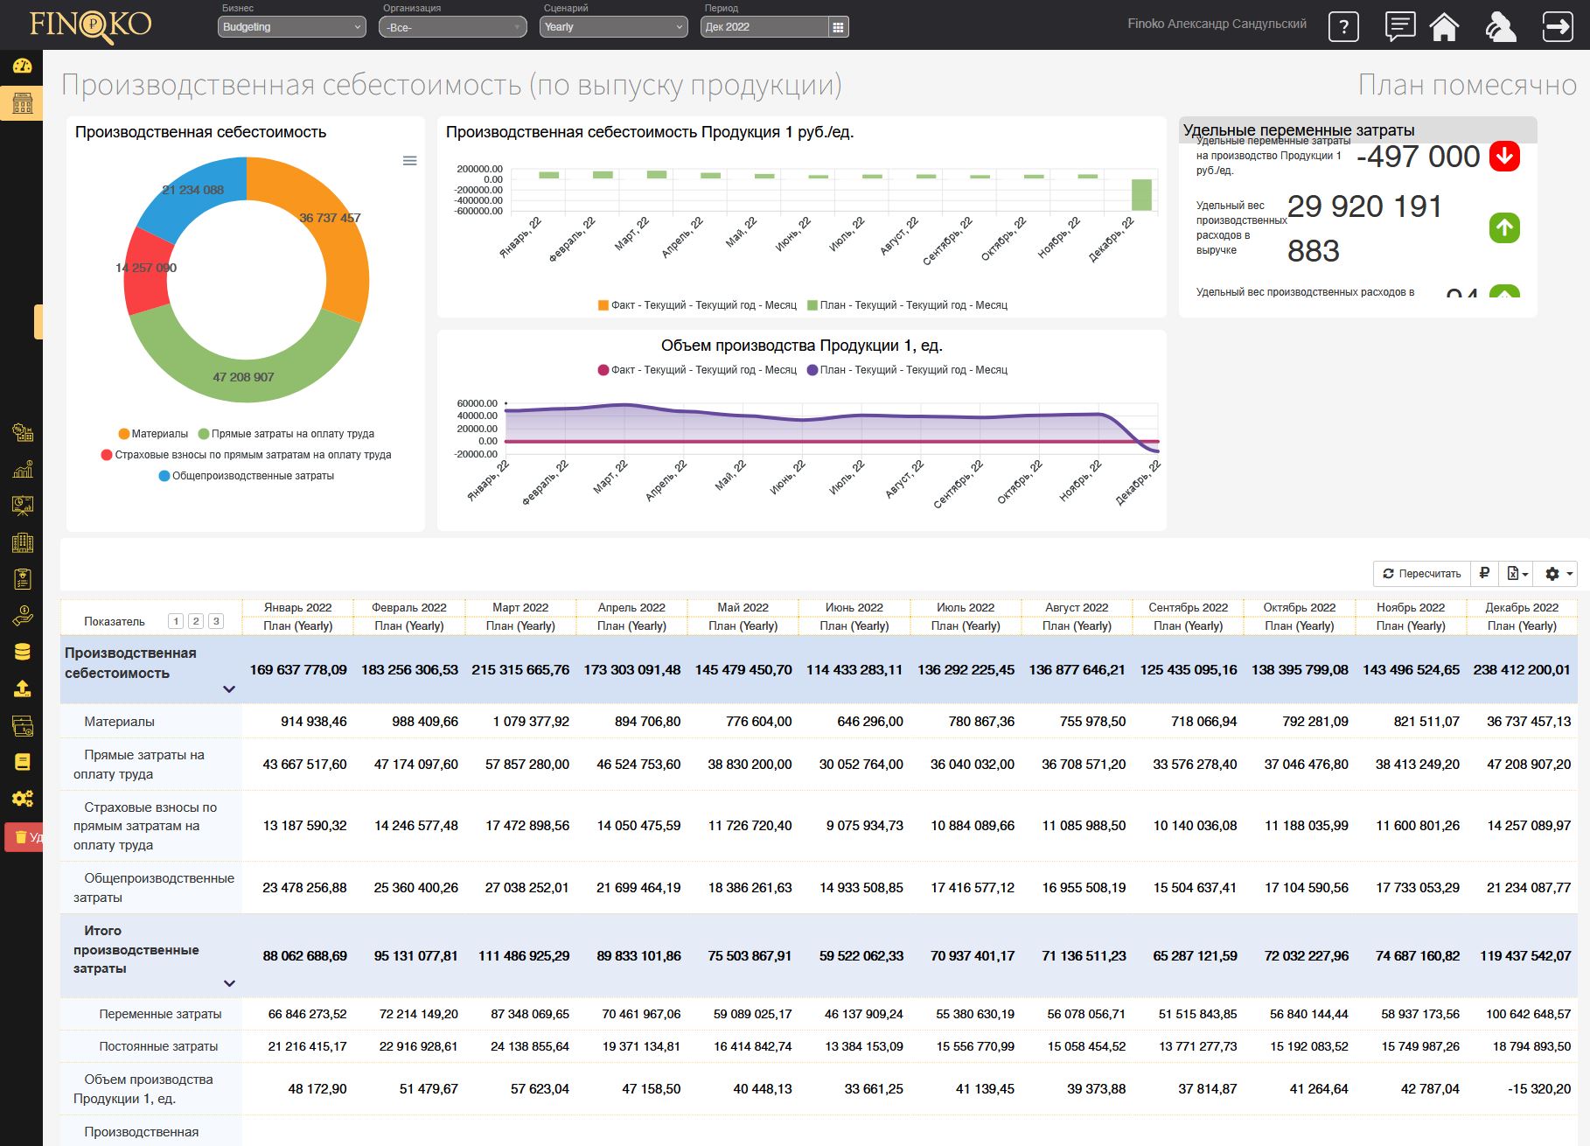Click the ruble currency icon button
Screen dimensions: 1590x1146
[x=1483, y=574]
